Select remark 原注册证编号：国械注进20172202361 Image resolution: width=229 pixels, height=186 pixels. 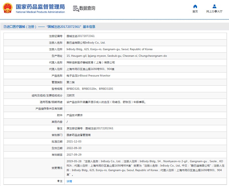[90, 128]
